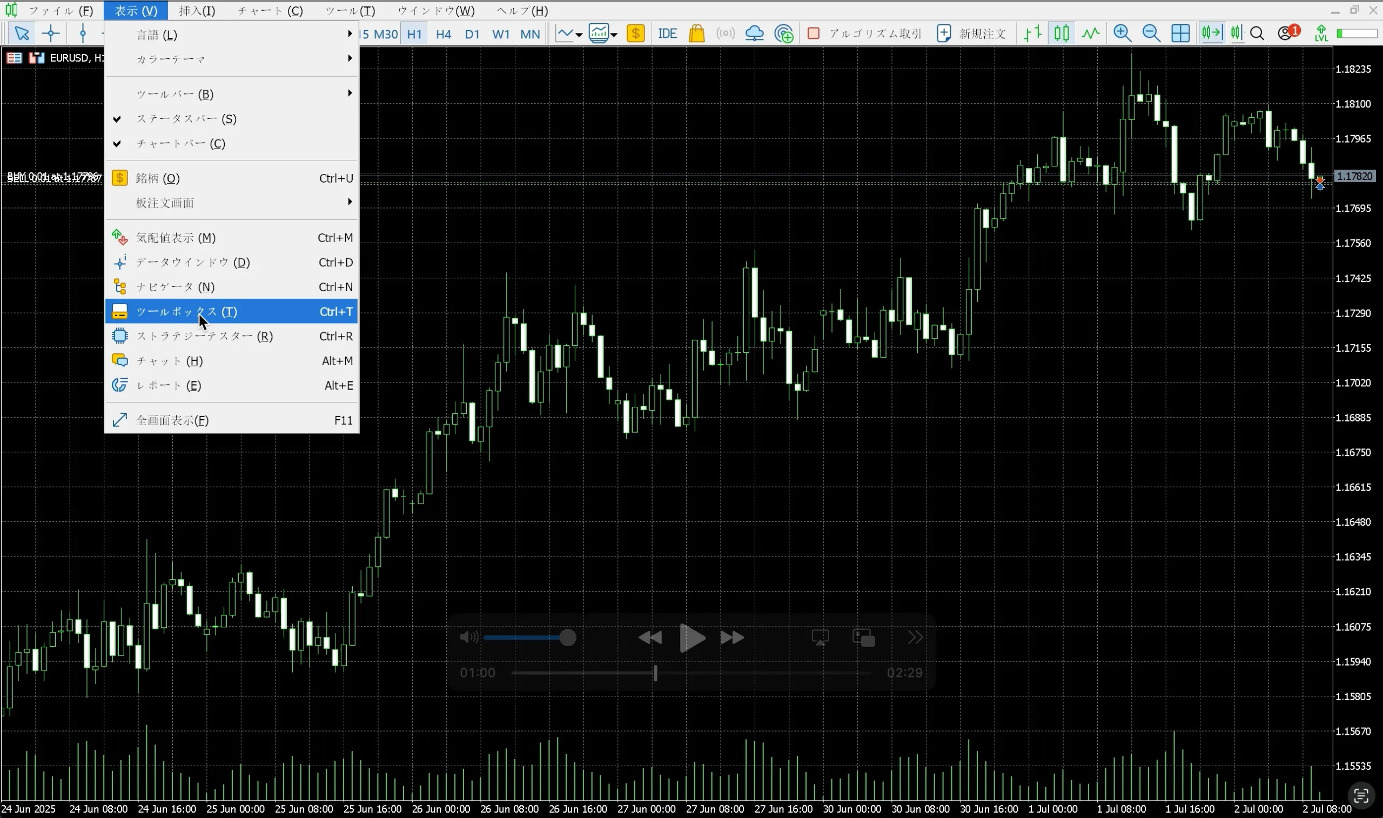Click 新規注文 new order button

point(972,33)
